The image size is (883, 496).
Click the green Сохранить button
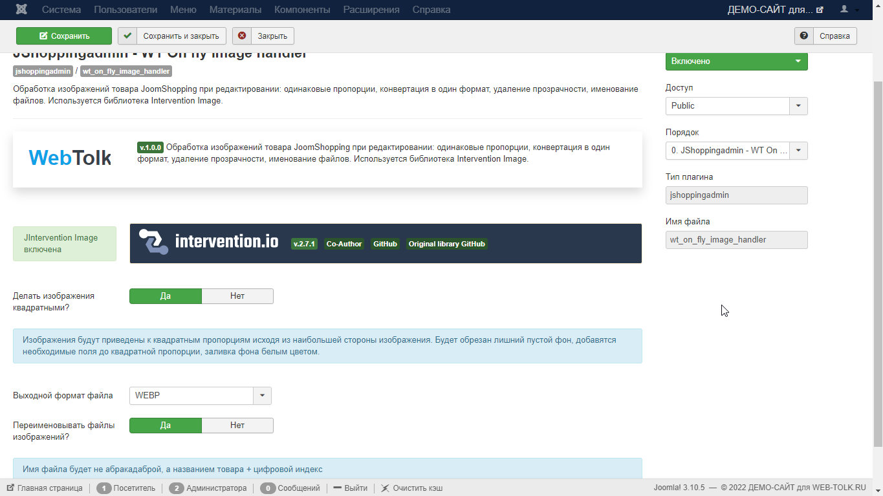(x=64, y=36)
